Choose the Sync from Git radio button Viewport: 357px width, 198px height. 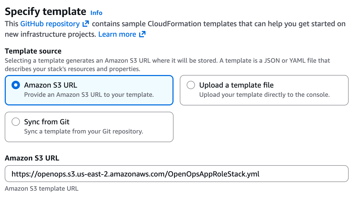[16, 122]
